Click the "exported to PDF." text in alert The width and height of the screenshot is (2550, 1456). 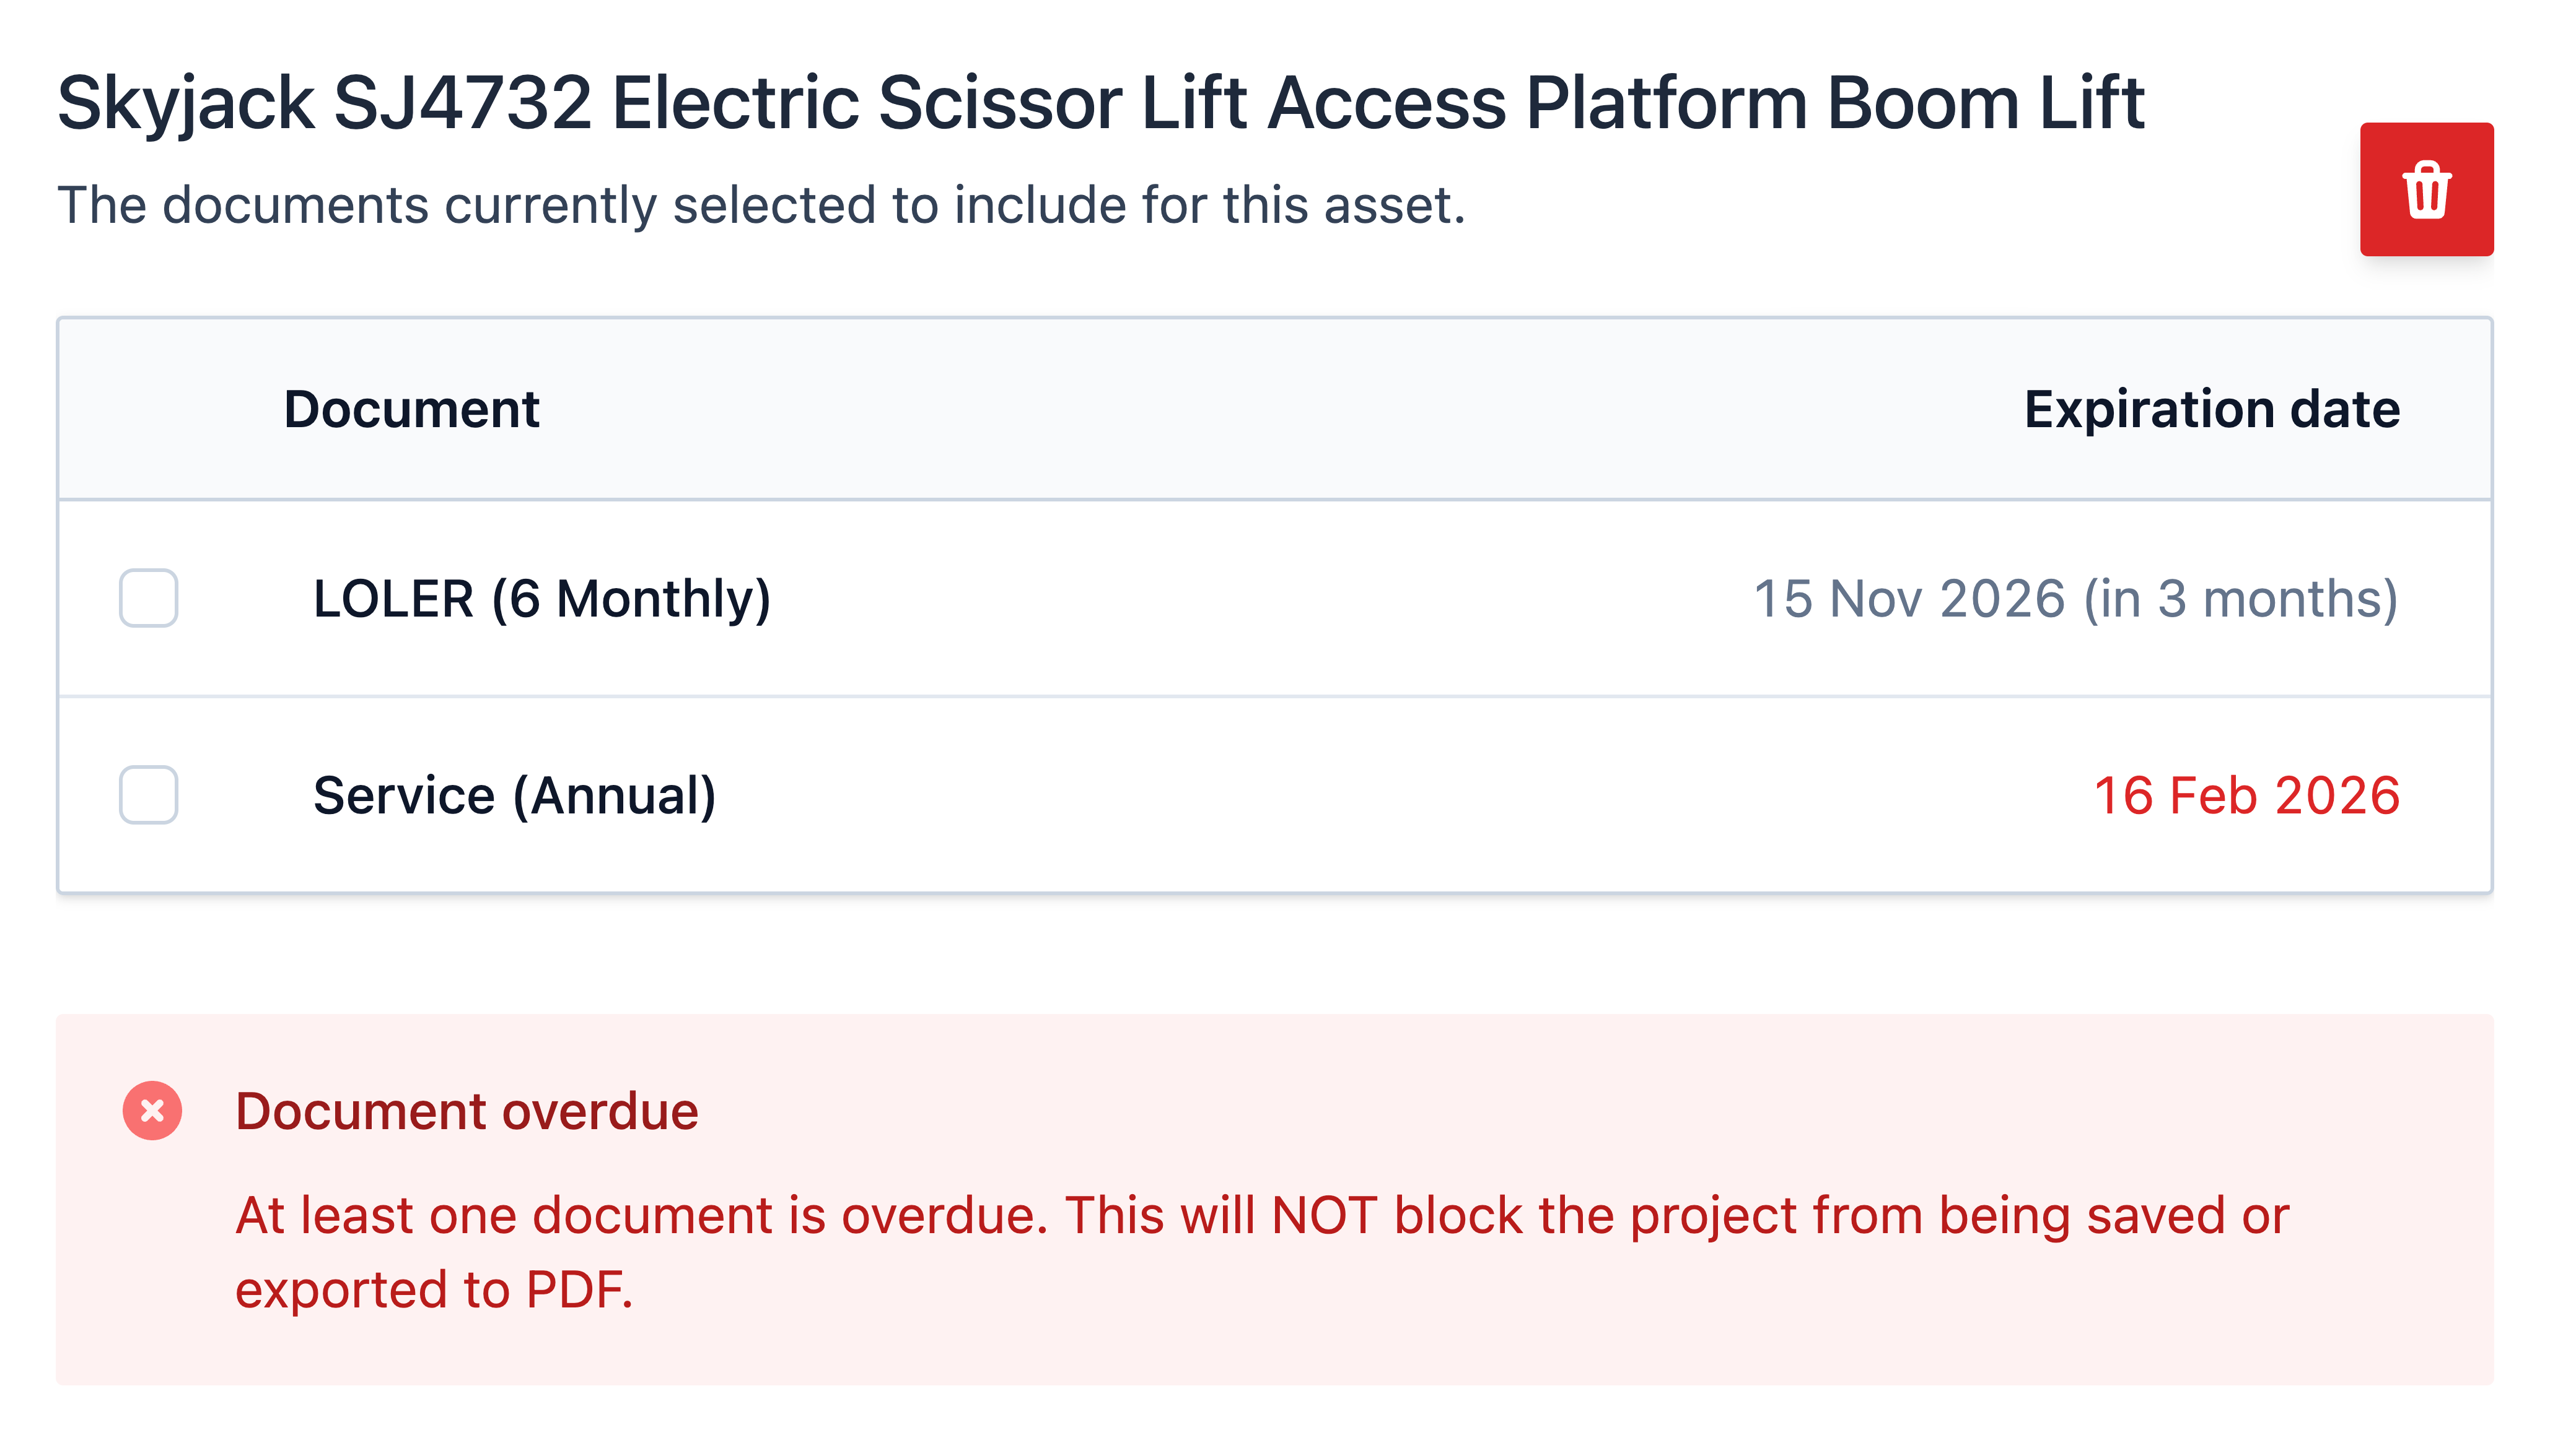tap(434, 1290)
